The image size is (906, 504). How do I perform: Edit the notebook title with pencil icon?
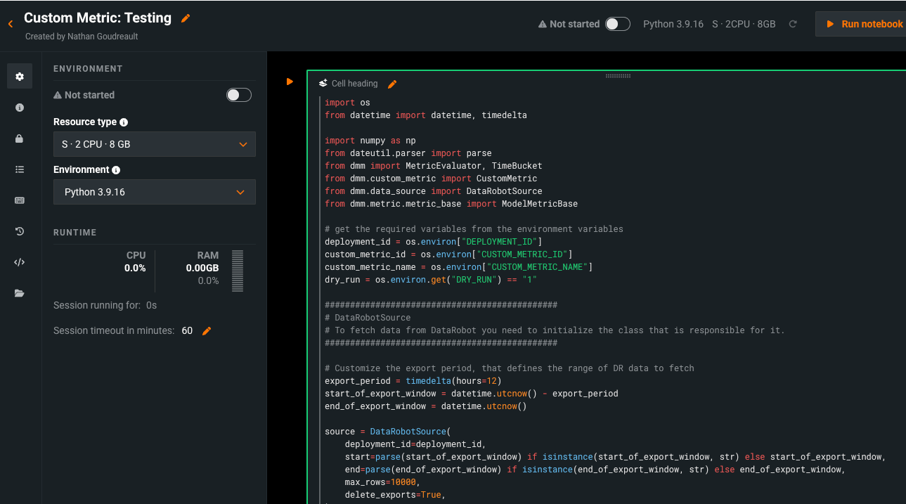click(x=186, y=18)
